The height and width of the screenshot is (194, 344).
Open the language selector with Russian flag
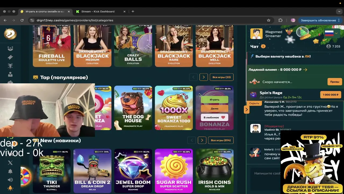331,33
